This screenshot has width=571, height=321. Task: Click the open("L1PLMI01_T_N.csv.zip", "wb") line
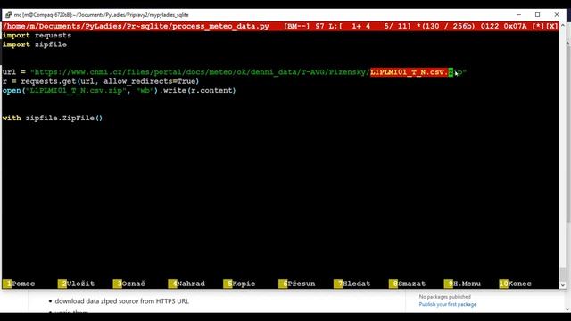119,90
